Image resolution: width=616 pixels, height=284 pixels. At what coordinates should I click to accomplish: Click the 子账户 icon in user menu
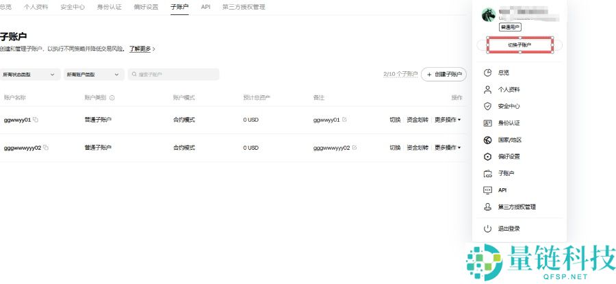pos(487,173)
